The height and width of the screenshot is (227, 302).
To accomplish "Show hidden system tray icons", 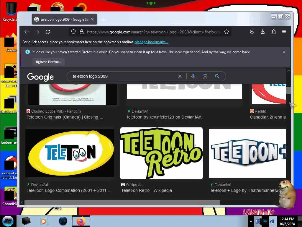I will point(251,221).
